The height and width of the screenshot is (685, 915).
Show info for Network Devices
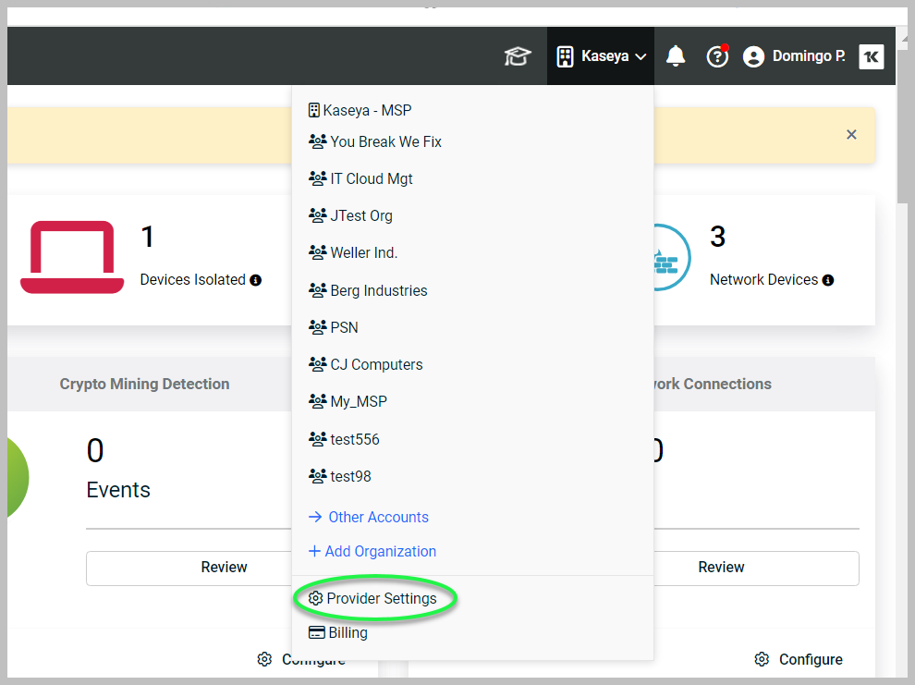tap(827, 280)
